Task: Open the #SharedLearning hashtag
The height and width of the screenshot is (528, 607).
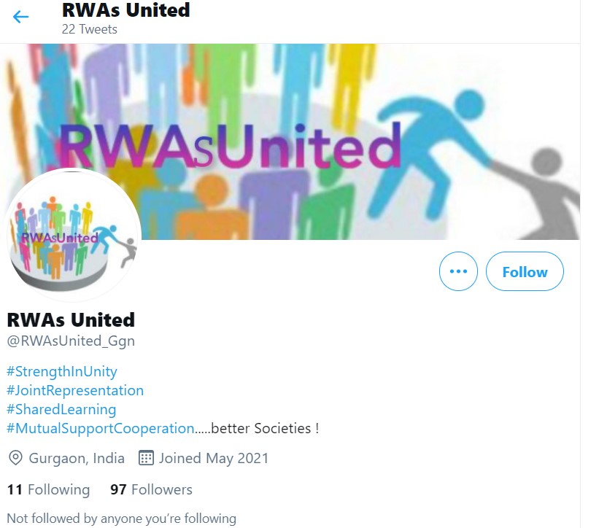Action: coord(61,409)
